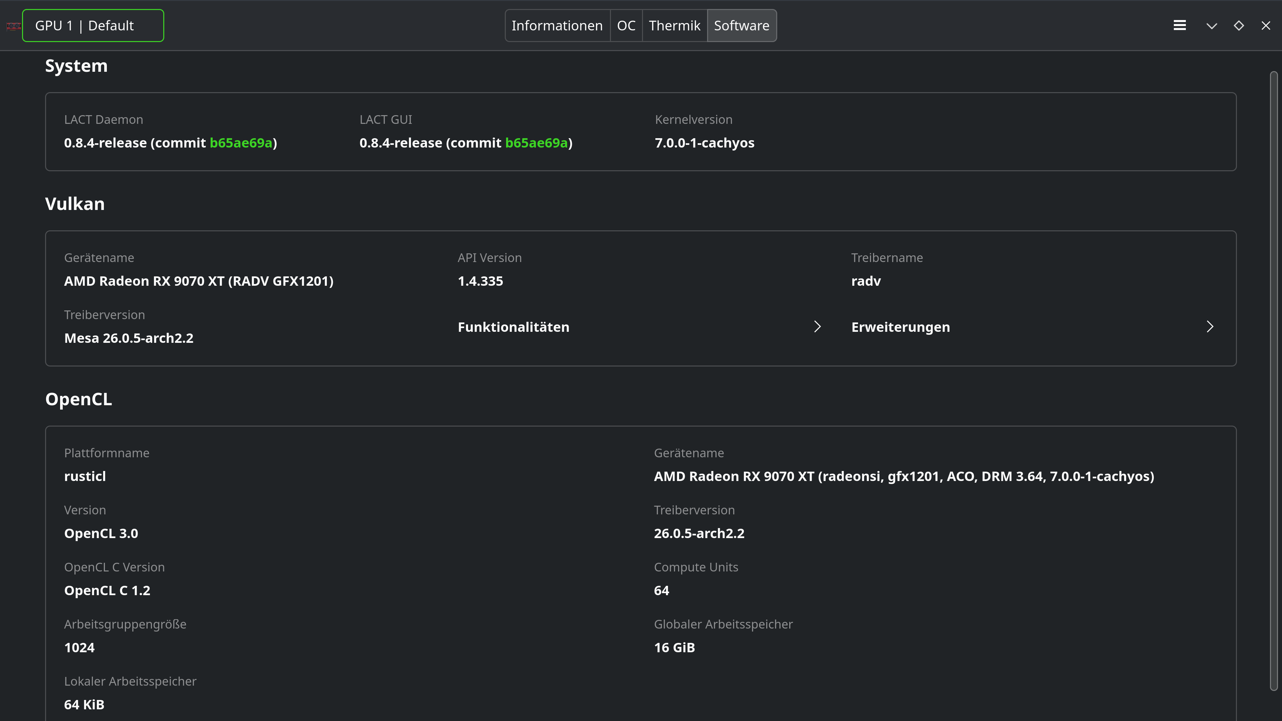1282x721 pixels.
Task: Select the Vulkan device name AMD Radeon RX 9070 XT (RADV GFX1201)
Action: 199,281
